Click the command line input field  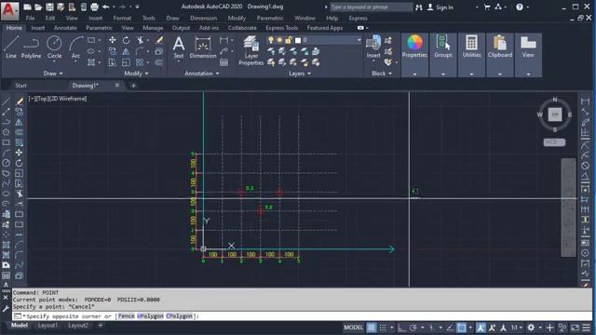[302, 316]
